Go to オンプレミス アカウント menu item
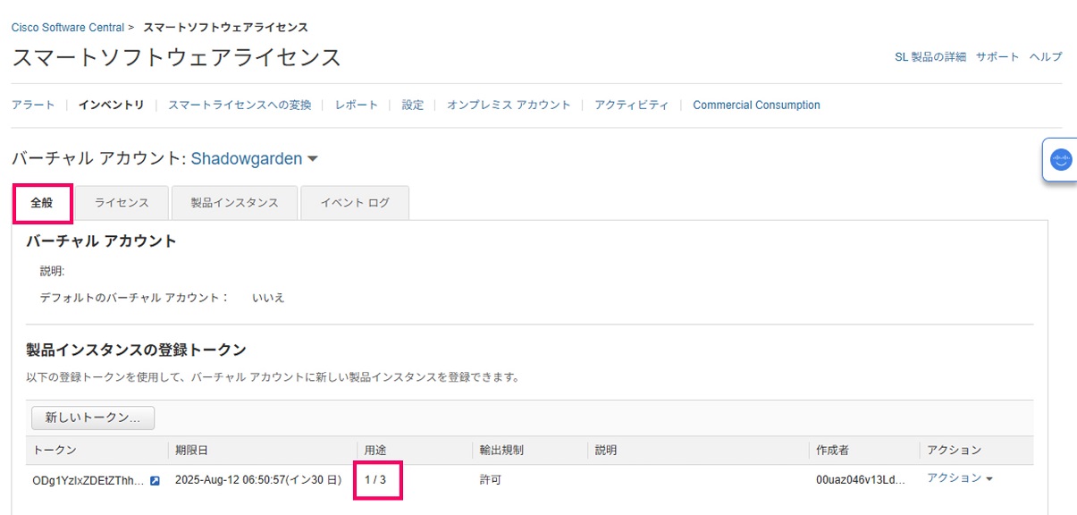 pyautogui.click(x=509, y=105)
